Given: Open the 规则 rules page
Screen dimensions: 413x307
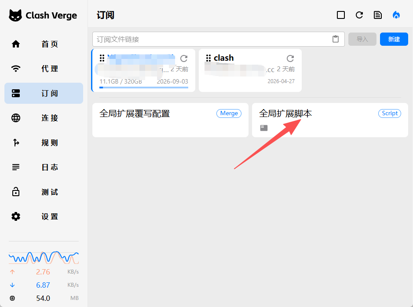Looking at the screenshot, I should coord(44,143).
